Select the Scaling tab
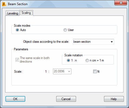Viewport: 129px width, 108px height. coord(26,13)
